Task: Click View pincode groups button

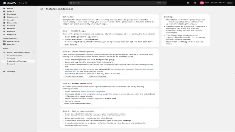Action: pyautogui.click(x=74, y=76)
